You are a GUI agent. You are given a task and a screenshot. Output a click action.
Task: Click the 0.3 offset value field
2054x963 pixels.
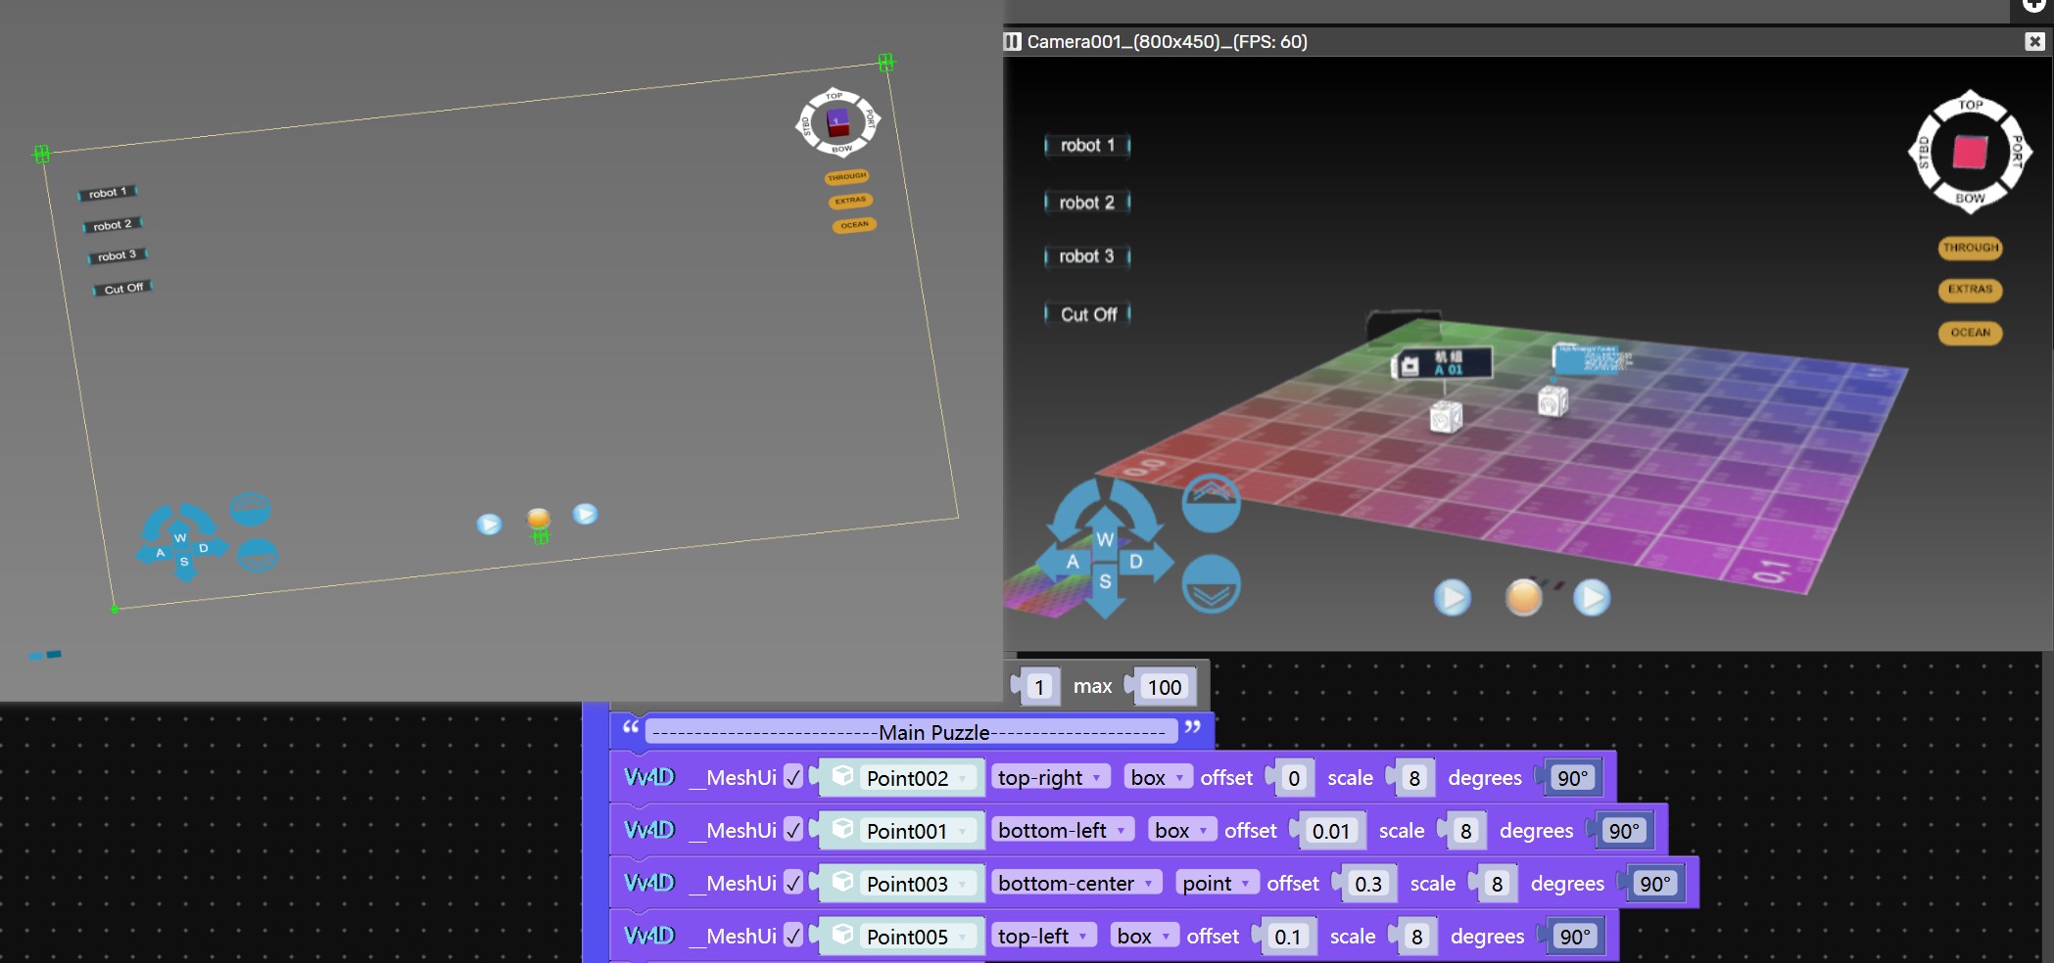point(1367,884)
